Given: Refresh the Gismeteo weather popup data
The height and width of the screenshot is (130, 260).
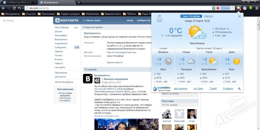Looking at the screenshot, I should tap(159, 17).
